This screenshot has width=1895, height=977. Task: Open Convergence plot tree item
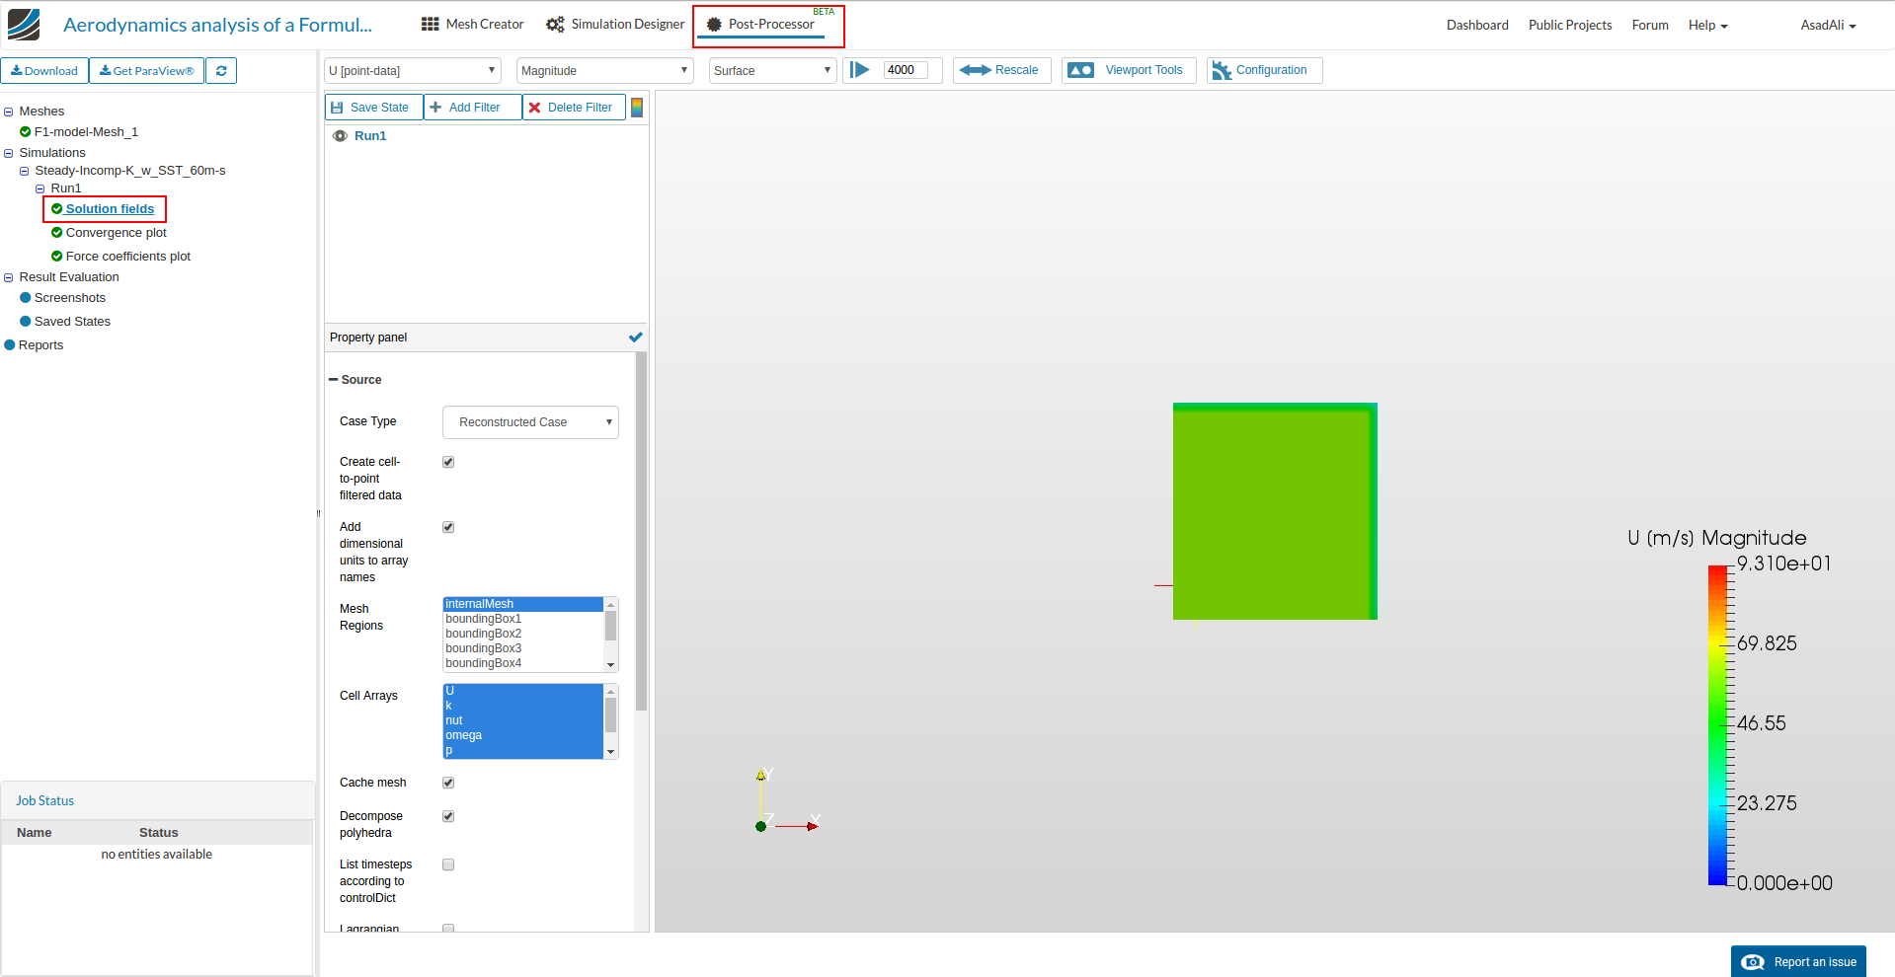117,233
